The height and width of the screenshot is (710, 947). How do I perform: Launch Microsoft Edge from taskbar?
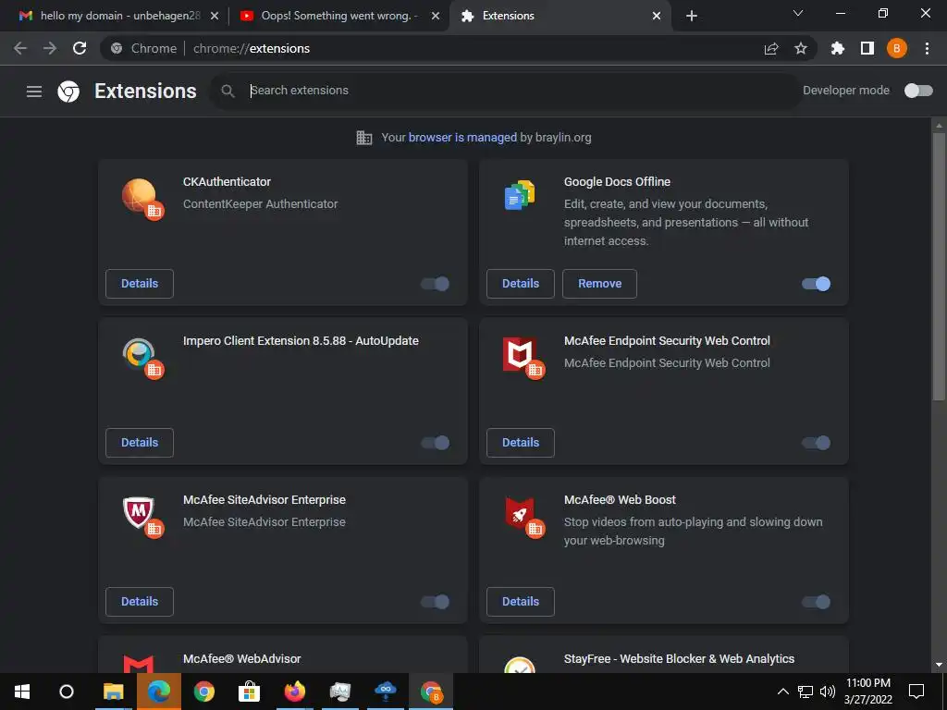(159, 692)
